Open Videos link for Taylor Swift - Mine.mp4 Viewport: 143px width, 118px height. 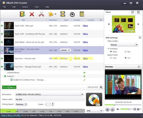point(85,26)
